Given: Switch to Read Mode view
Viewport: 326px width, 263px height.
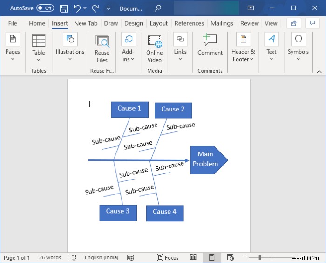Looking at the screenshot, I should pos(193,257).
